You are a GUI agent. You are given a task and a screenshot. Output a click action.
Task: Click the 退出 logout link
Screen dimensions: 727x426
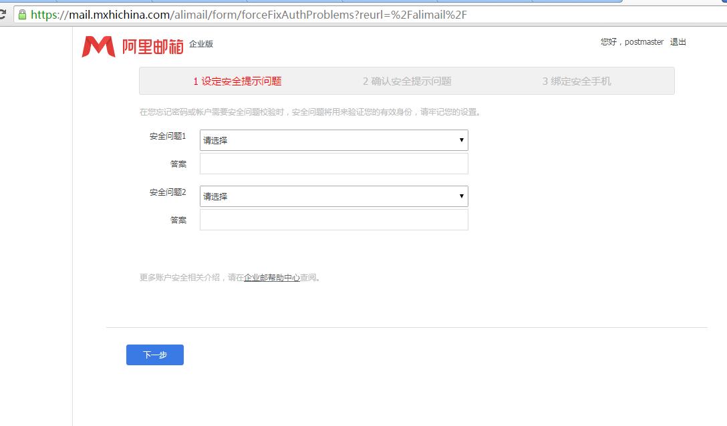coord(678,42)
